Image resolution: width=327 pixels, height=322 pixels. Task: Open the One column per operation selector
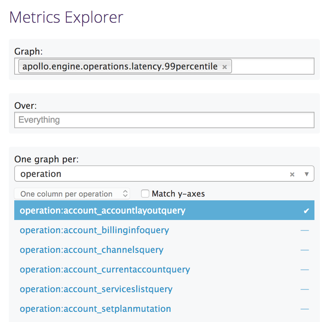tap(72, 194)
